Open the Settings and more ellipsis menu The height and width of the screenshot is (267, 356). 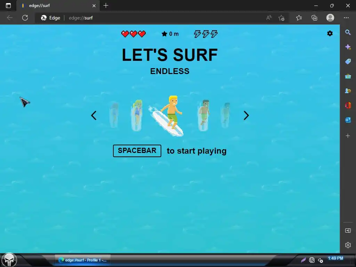coord(346,18)
